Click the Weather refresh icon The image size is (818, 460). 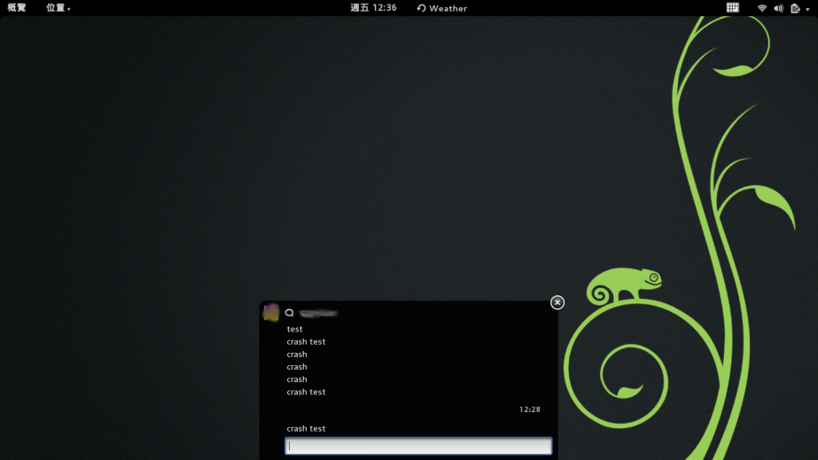(422, 8)
